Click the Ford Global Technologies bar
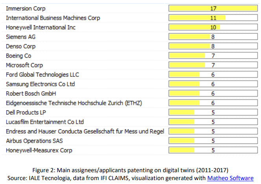 pyautogui.click(x=213, y=74)
